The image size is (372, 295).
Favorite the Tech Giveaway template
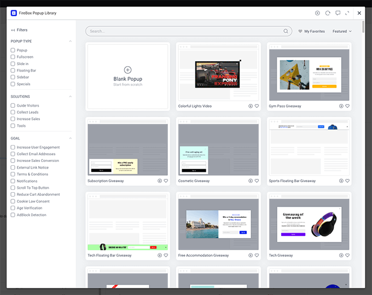[347, 256]
